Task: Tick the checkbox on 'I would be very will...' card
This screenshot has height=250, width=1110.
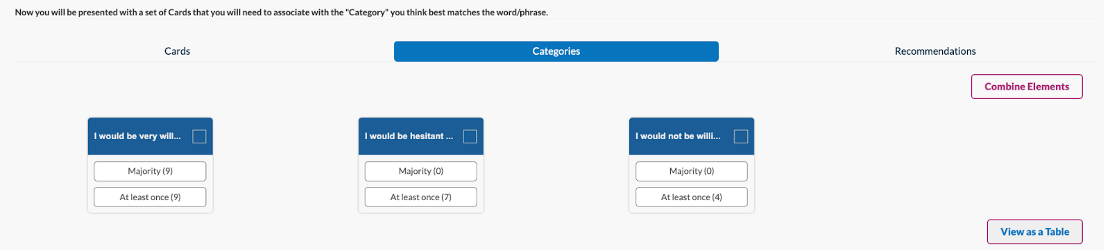Action: coord(199,136)
